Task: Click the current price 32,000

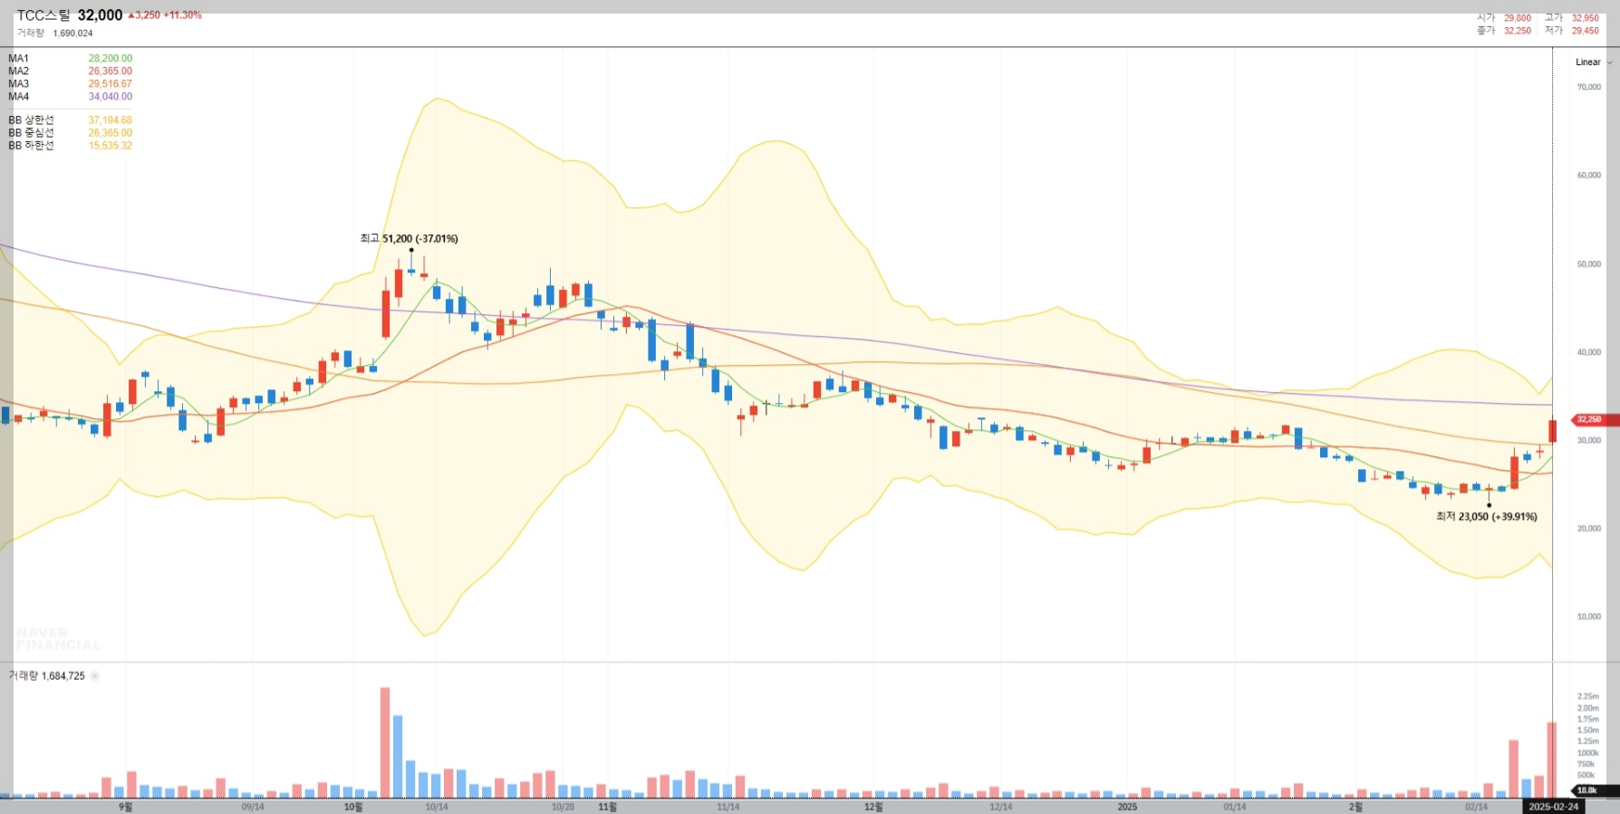Action: click(x=100, y=15)
